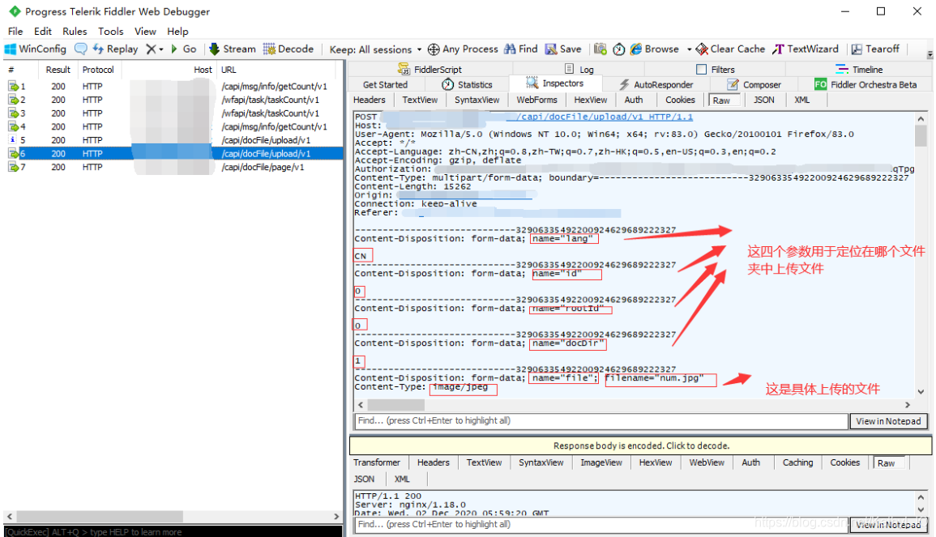Click Response body is encoded decode bar
Image resolution: width=936 pixels, height=537 pixels.
tap(640, 445)
